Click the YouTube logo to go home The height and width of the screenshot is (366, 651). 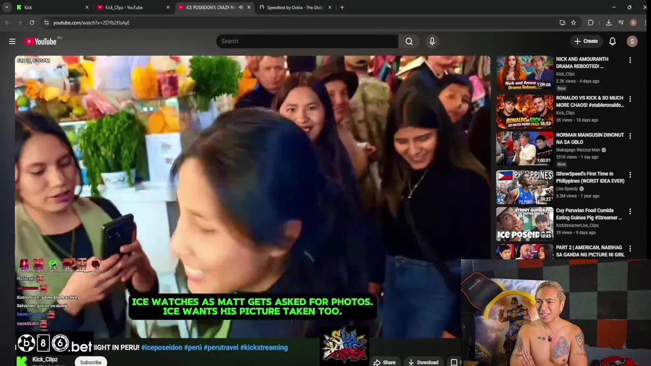click(x=41, y=42)
